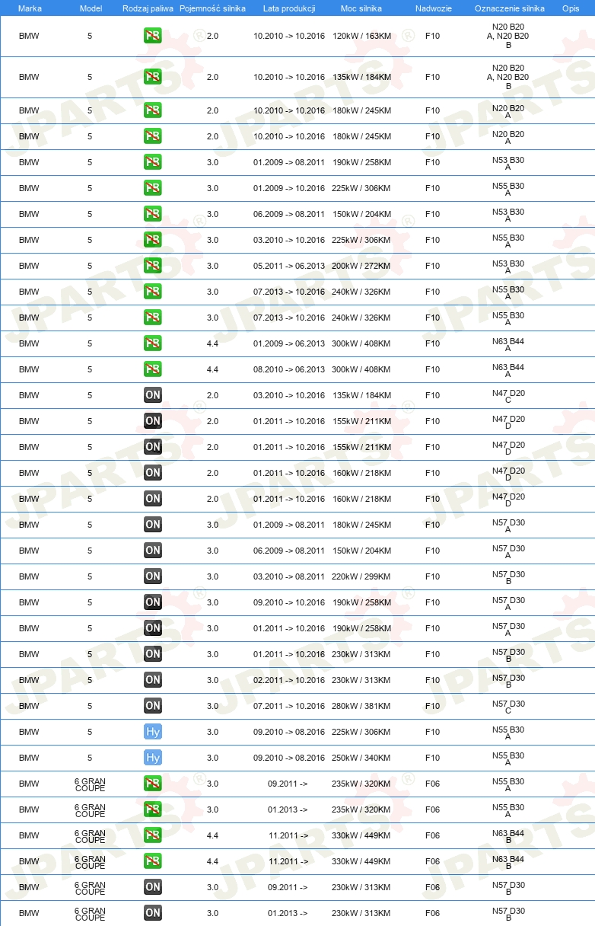This screenshot has height=926, width=595.
Task: Click the ON icon in the model 5 01.2011 230kW / 313KM row
Action: coord(153,654)
